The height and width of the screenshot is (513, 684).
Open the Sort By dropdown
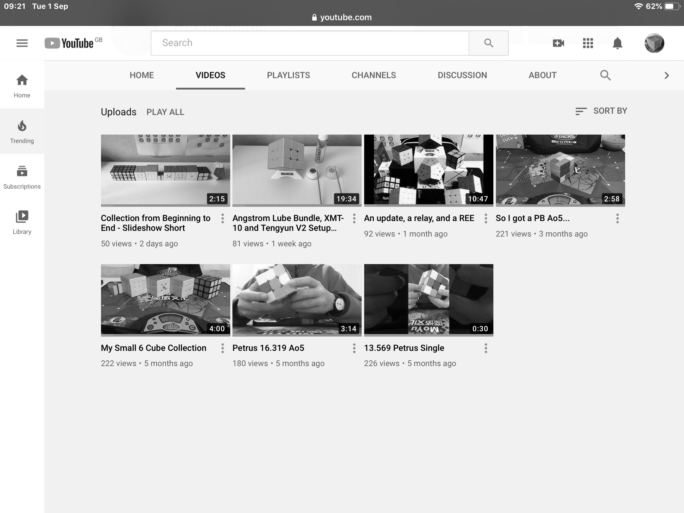pyautogui.click(x=601, y=111)
